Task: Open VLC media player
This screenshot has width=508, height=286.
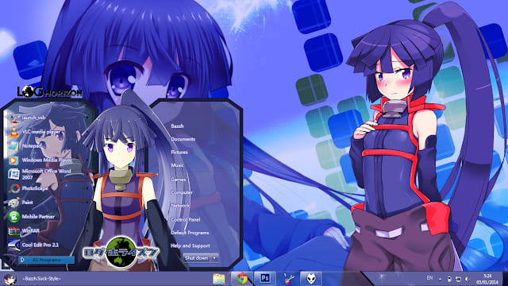Action: tap(36, 132)
